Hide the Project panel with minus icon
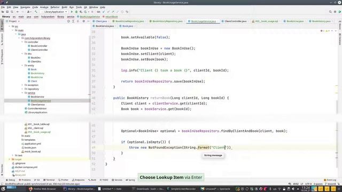The height and width of the screenshot is (192, 342). [88, 21]
